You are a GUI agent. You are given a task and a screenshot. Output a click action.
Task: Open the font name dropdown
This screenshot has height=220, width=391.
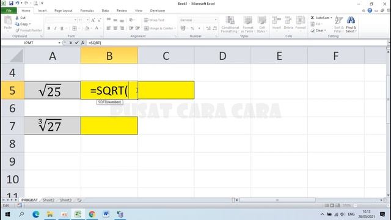75,20
